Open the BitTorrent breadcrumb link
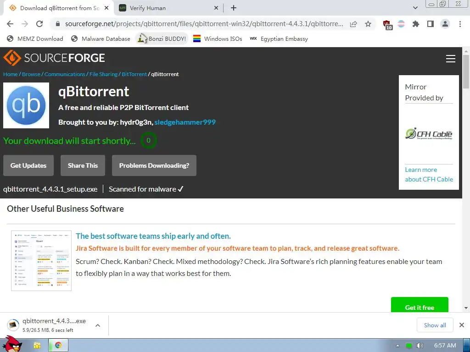470x352 pixels. tap(134, 74)
